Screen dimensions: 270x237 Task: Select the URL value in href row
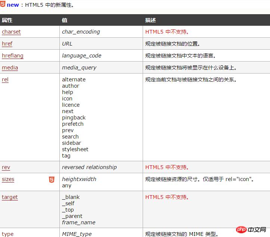pyautogui.click(x=67, y=44)
